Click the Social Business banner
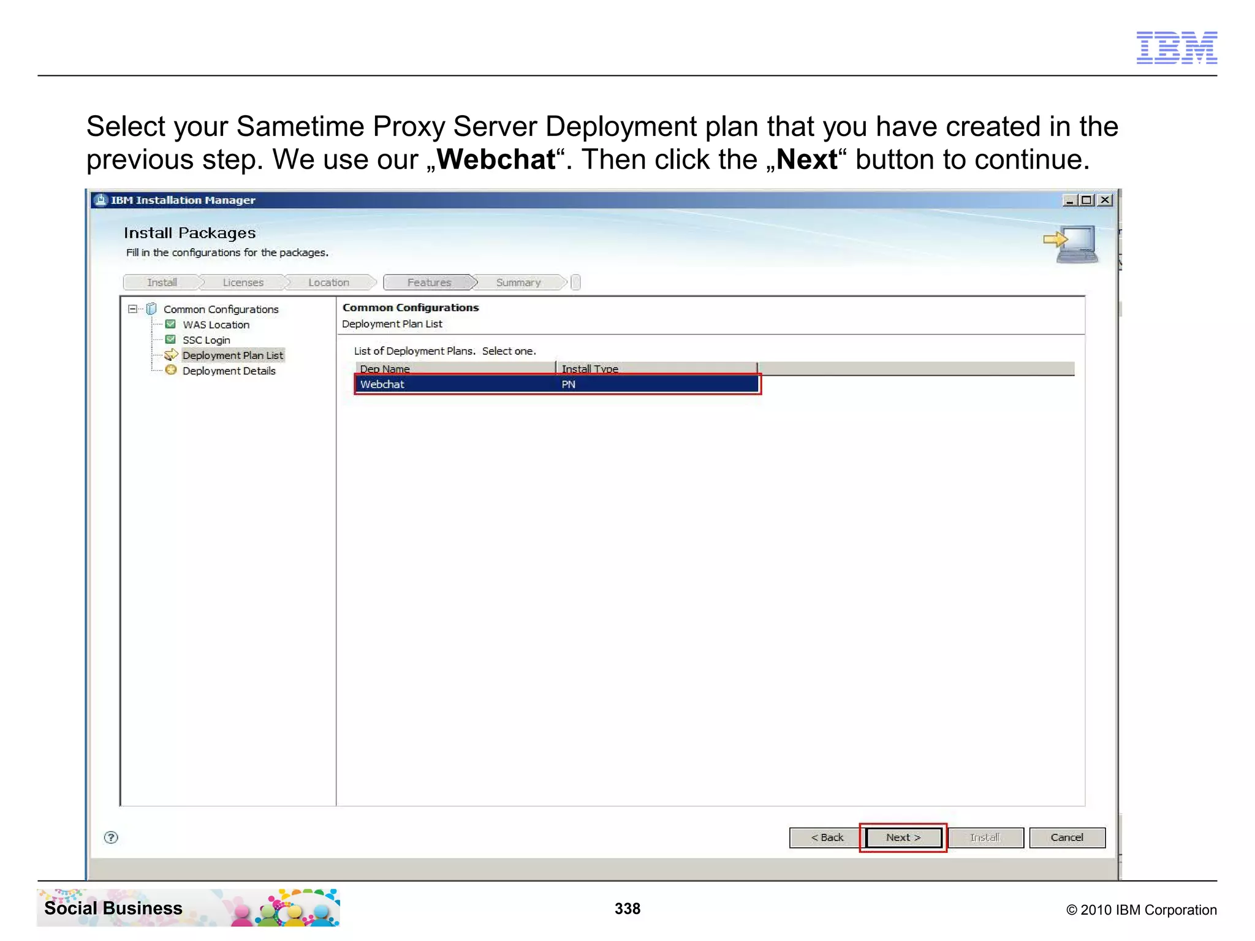The height and width of the screenshot is (941, 1255). [189, 908]
